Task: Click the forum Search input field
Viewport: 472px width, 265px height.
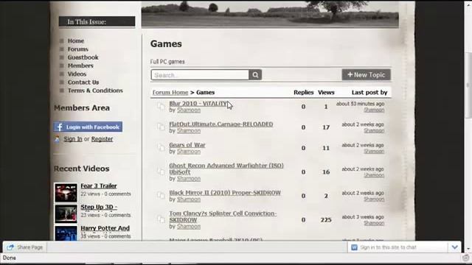Action: (200, 75)
